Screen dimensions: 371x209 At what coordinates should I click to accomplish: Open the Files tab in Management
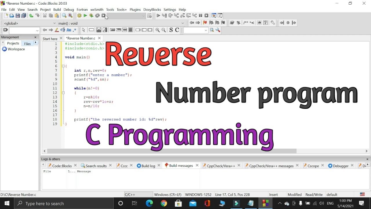28,44
